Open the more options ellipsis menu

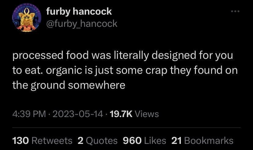[236, 11]
